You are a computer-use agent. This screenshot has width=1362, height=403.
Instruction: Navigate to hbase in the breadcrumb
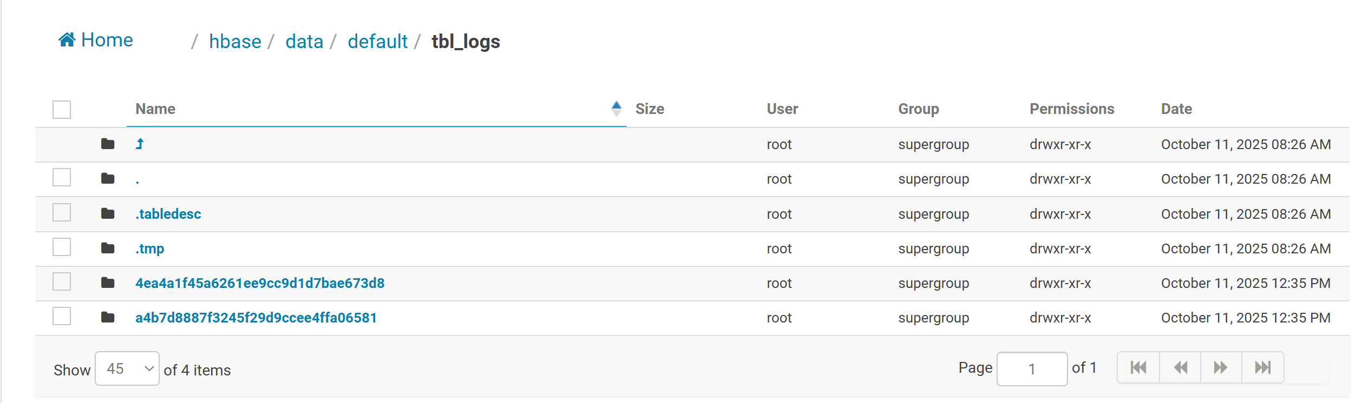coord(235,42)
